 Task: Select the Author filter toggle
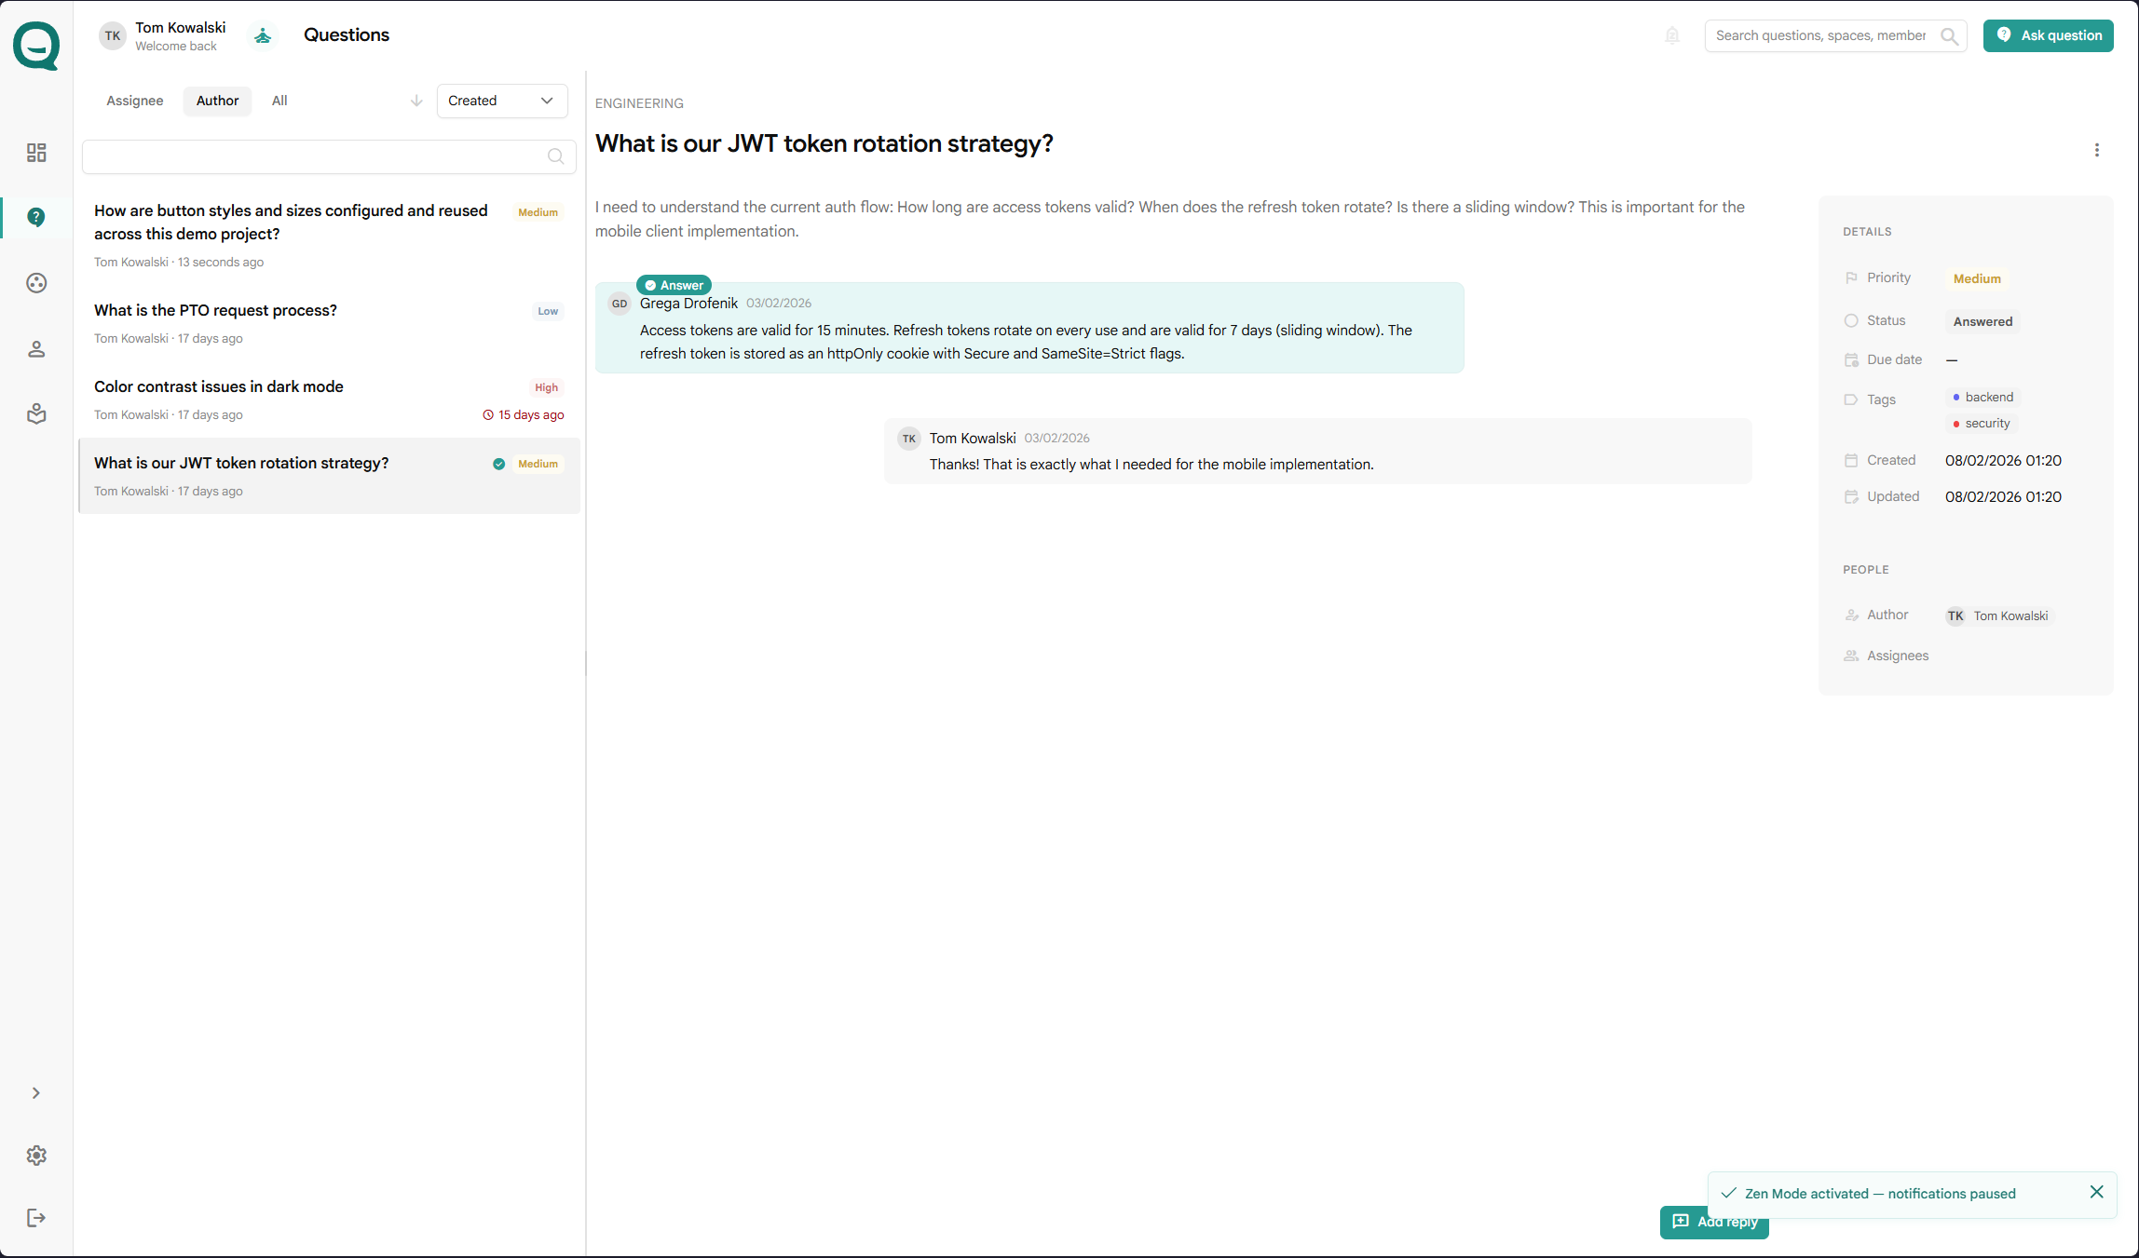(217, 101)
